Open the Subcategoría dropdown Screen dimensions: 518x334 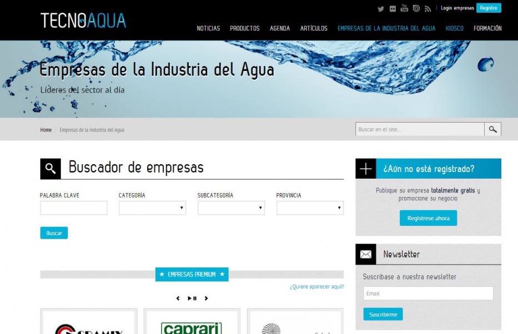tap(231, 208)
